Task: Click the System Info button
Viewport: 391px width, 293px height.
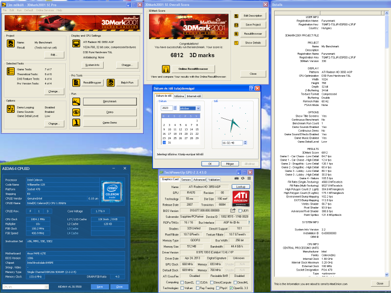Action: pos(92,65)
